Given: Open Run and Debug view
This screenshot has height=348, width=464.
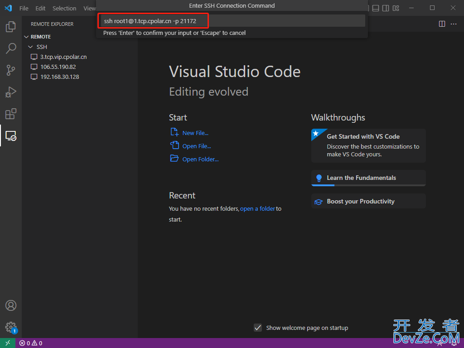Looking at the screenshot, I should (11, 92).
